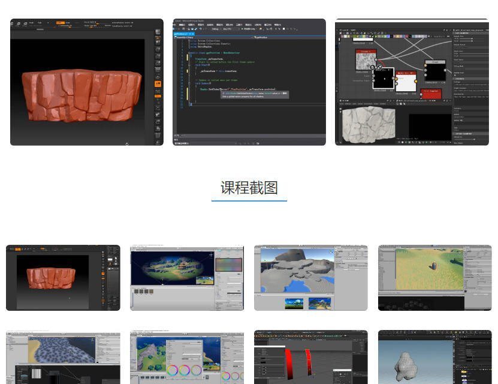Select the Scale tool in ZBrush top shelf
This screenshot has height=384, width=498.
[25, 23]
